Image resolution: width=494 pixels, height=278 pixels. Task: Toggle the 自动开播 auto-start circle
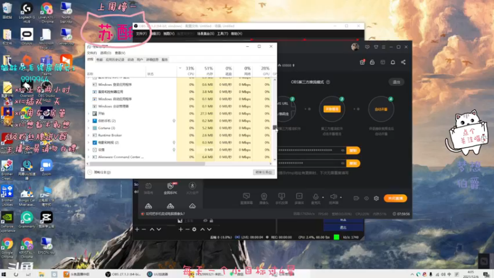pyautogui.click(x=381, y=109)
